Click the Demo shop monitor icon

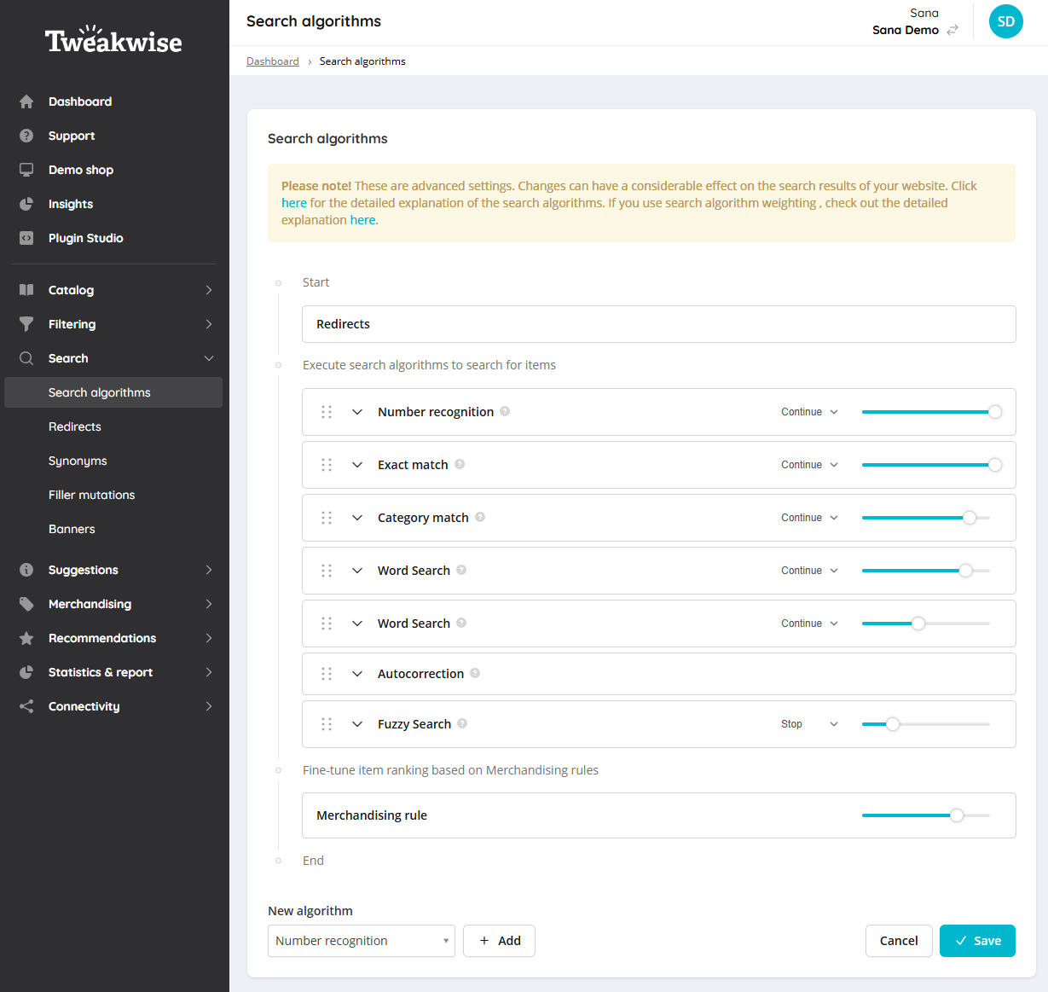pyautogui.click(x=26, y=170)
